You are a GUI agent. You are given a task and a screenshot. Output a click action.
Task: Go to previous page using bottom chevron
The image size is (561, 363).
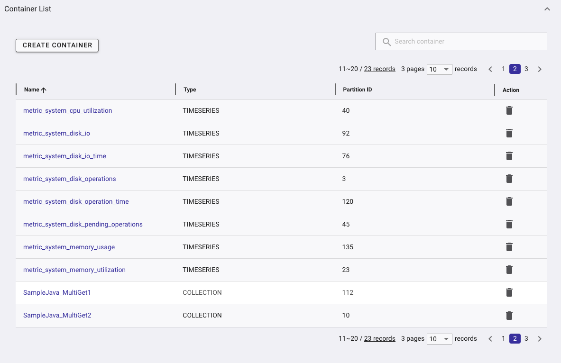[490, 339]
